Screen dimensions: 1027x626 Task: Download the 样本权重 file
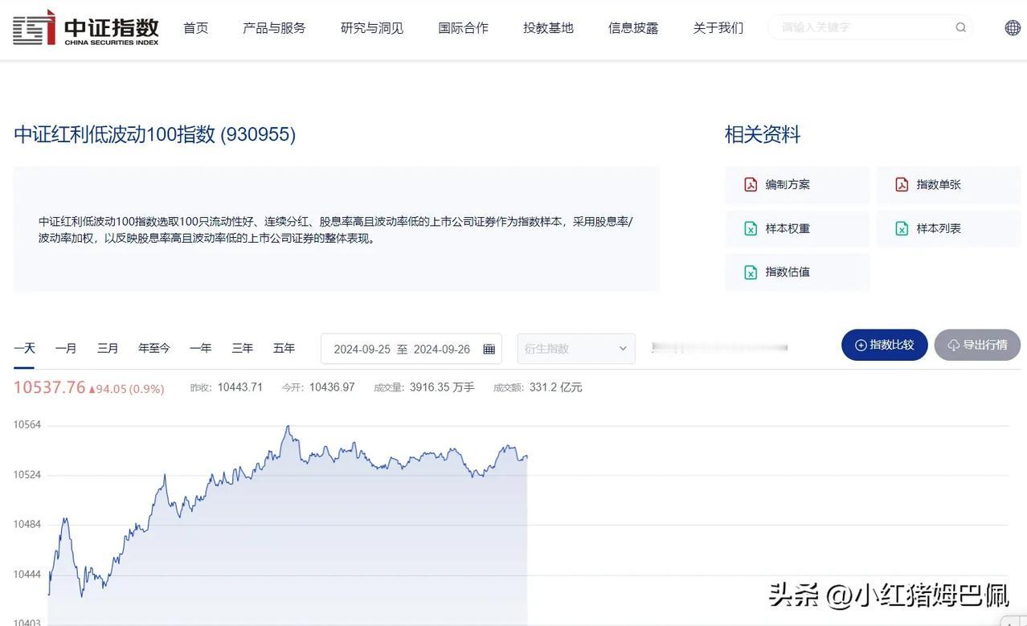tap(797, 228)
